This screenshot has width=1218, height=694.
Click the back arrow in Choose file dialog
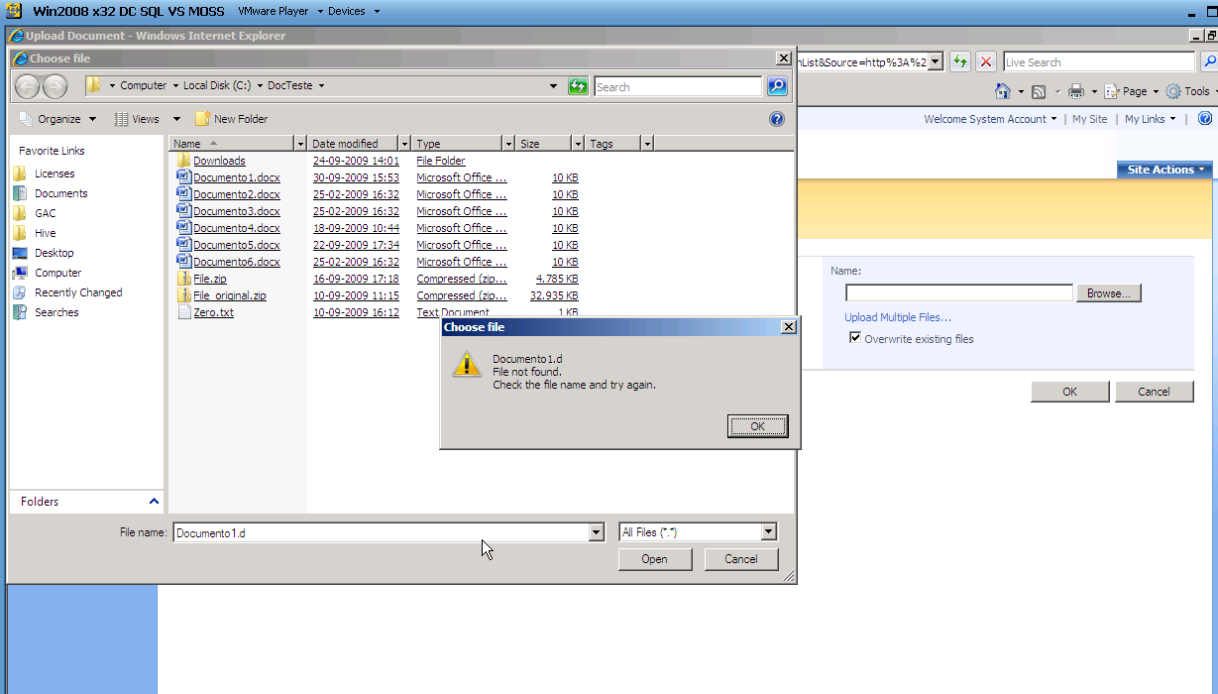[x=28, y=86]
